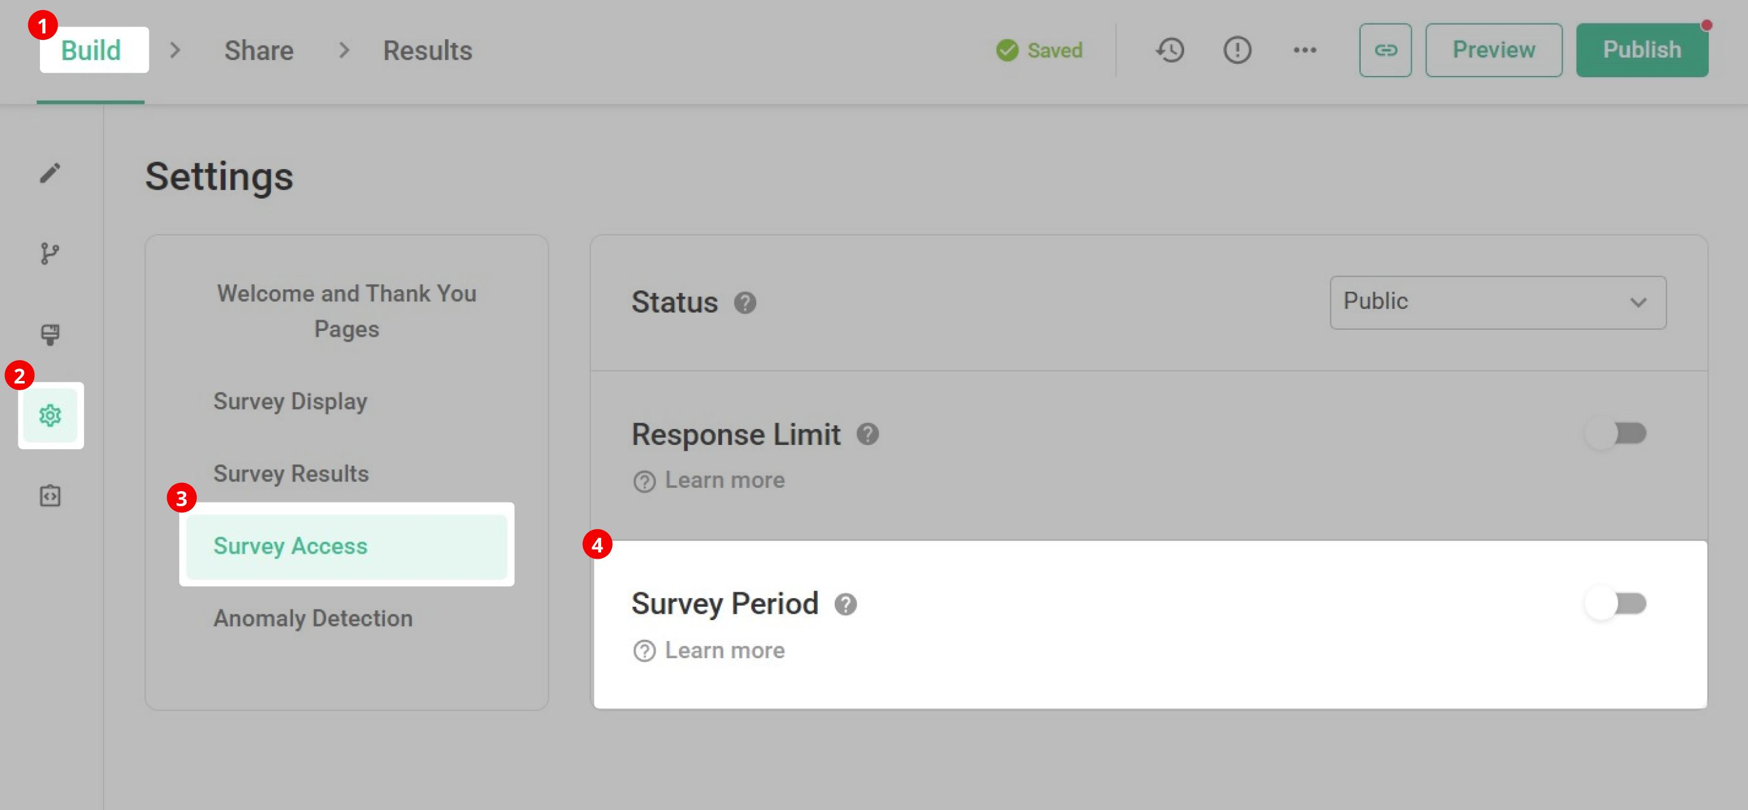The height and width of the screenshot is (810, 1748).
Task: Open the embed code icon in sidebar
Action: (51, 495)
